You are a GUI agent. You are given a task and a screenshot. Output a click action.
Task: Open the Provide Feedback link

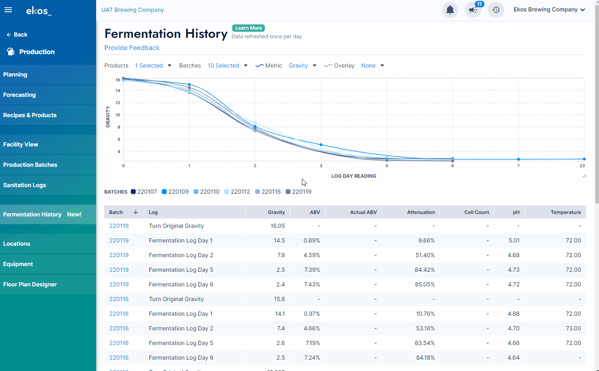(132, 48)
